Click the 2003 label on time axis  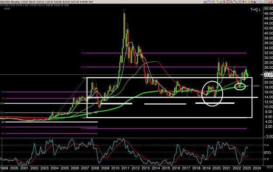point(45,168)
